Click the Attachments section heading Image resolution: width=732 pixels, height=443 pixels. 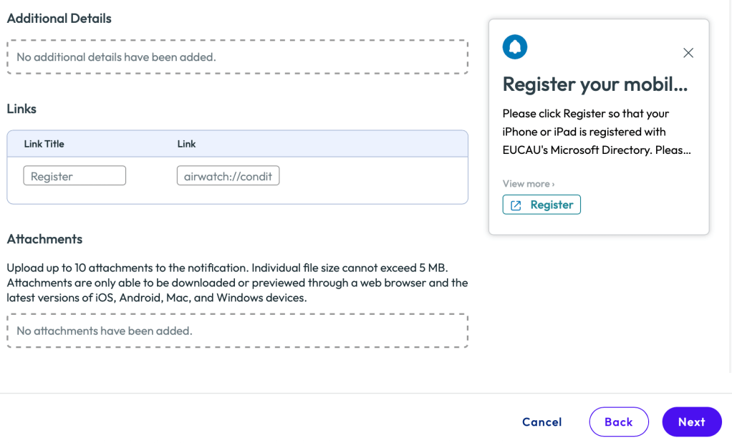(x=44, y=239)
